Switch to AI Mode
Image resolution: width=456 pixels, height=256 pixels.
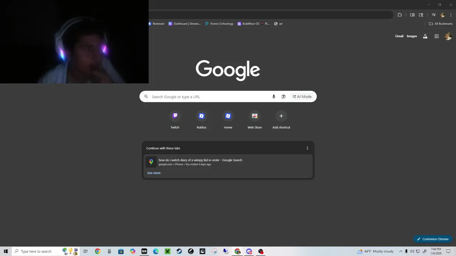pyautogui.click(x=302, y=97)
